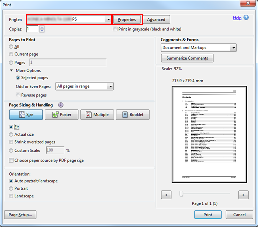Viewport: 258px width, 227px height.
Task: Click the page preview slider handle
Action: pyautogui.click(x=181, y=194)
